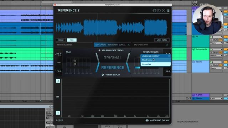Screen dimensions: 228x128
Task: Open Vocals track input channel dropdown
Action: 216,62
